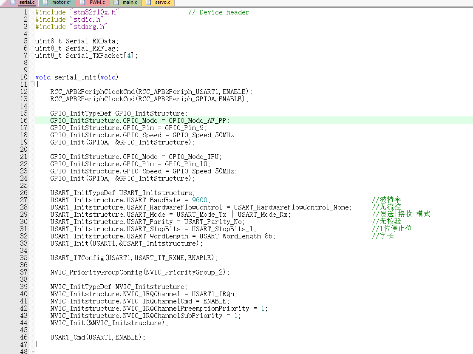Click the serial_Init function name
Viewport: 473px width, 354px height.
pos(75,77)
